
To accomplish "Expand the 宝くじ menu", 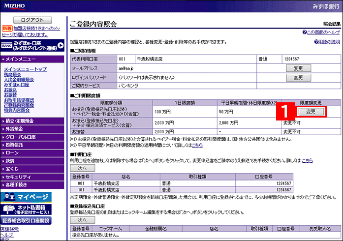I will tap(32, 169).
